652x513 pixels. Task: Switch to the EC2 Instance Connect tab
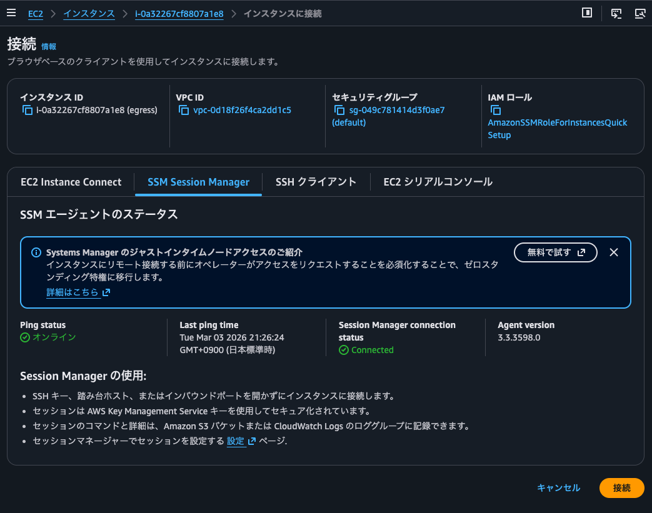point(71,182)
